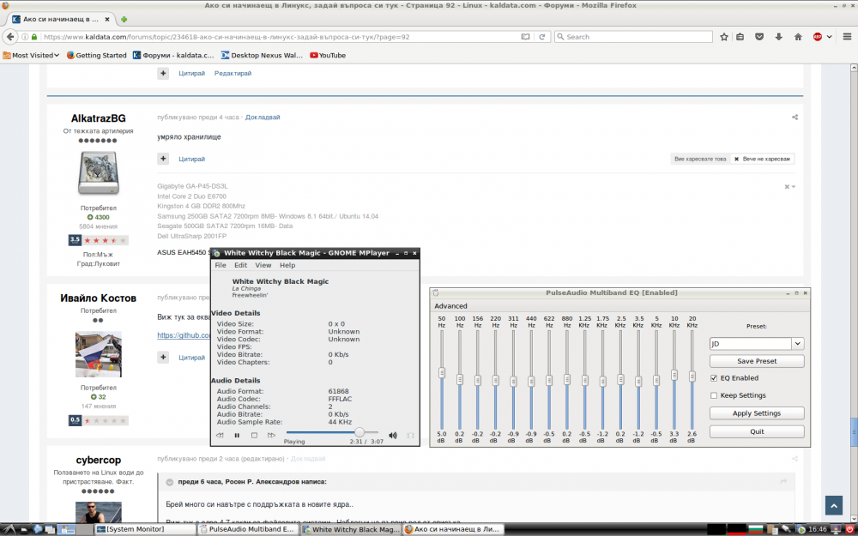This screenshot has width=858, height=536.
Task: Click the Adblock Plus ABP icon
Action: [x=818, y=37]
